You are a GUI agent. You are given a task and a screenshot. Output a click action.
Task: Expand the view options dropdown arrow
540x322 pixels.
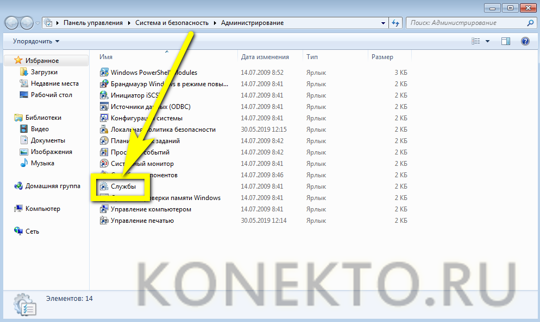(x=487, y=41)
